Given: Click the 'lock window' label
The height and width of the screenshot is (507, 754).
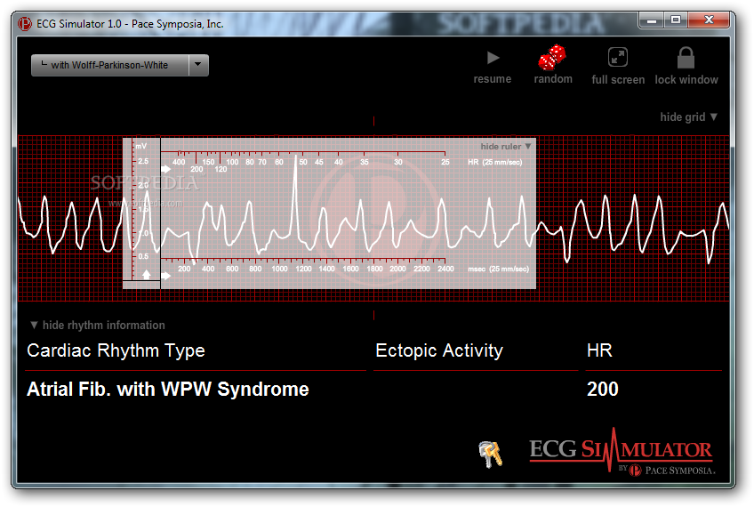Looking at the screenshot, I should tap(686, 80).
